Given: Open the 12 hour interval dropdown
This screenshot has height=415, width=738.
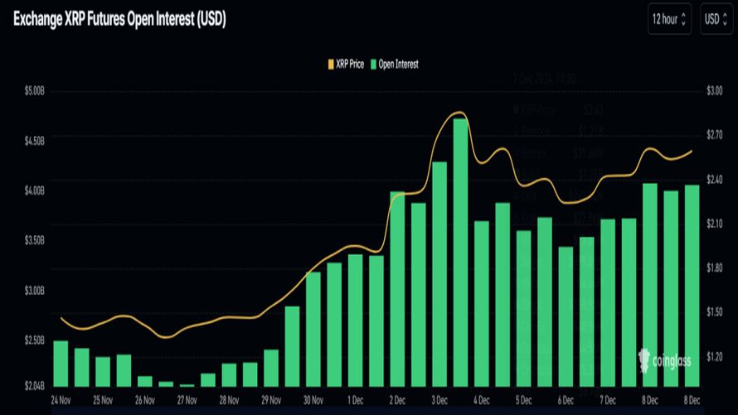Looking at the screenshot, I should pos(669,19).
